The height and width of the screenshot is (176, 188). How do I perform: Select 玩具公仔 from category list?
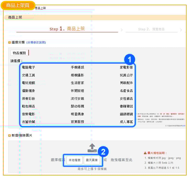[x=126, y=75]
